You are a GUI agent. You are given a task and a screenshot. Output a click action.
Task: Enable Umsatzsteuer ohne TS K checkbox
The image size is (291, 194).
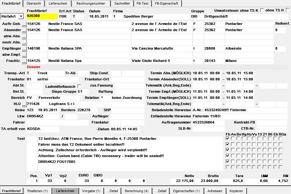click(262, 10)
